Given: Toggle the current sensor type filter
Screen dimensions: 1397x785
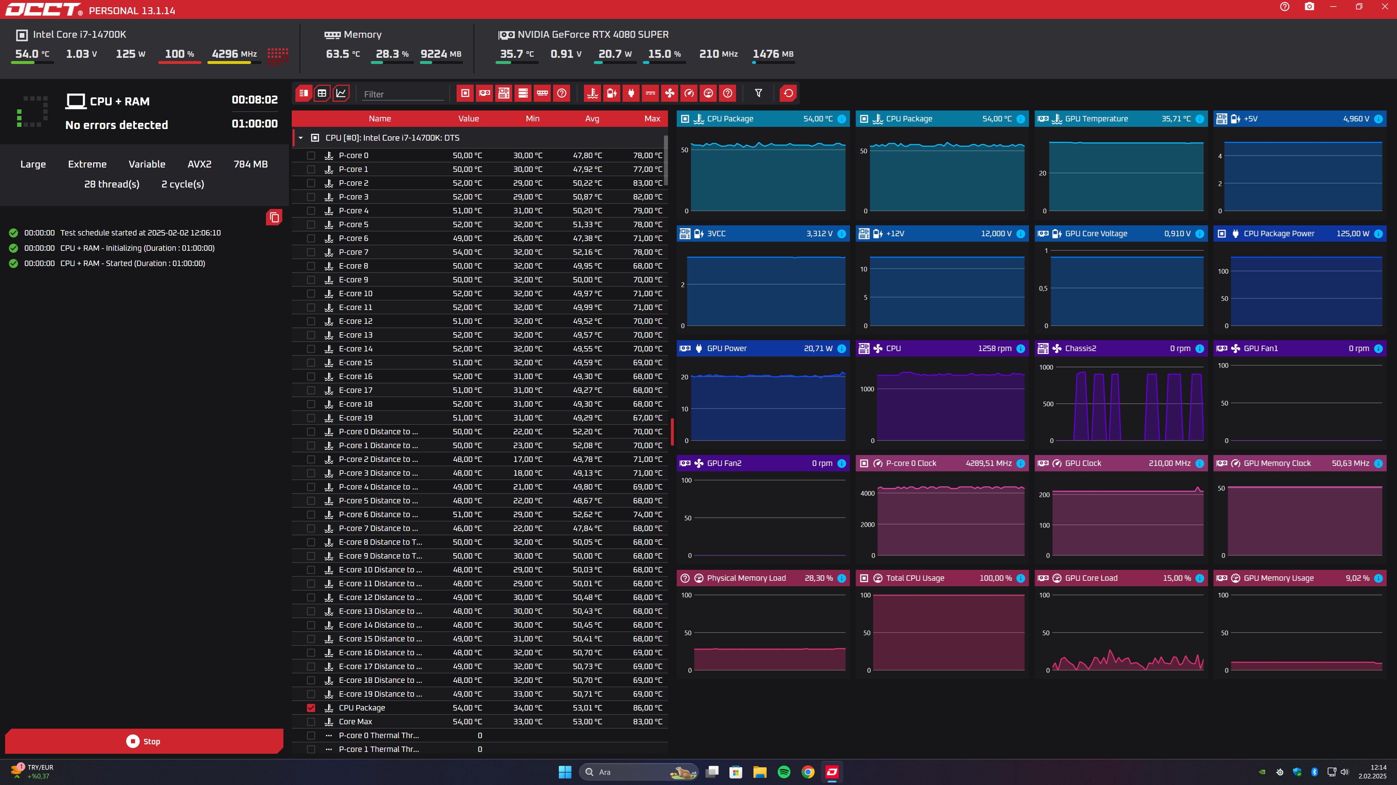Looking at the screenshot, I should point(650,93).
